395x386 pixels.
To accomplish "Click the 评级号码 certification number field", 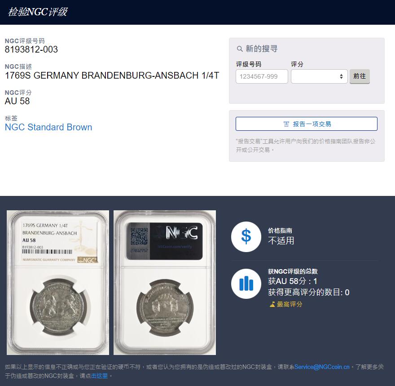I will pyautogui.click(x=262, y=76).
